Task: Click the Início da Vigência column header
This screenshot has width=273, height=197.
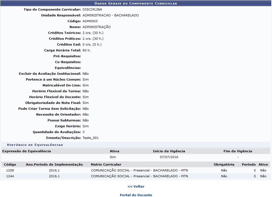Action: click(x=169, y=151)
